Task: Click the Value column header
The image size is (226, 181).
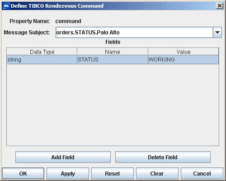Action: tap(184, 52)
